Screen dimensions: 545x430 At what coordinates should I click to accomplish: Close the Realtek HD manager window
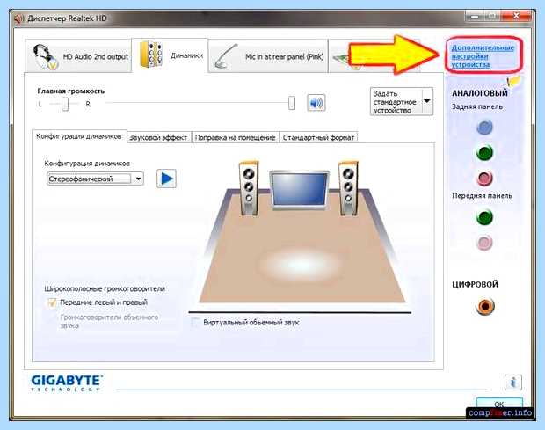point(517,16)
